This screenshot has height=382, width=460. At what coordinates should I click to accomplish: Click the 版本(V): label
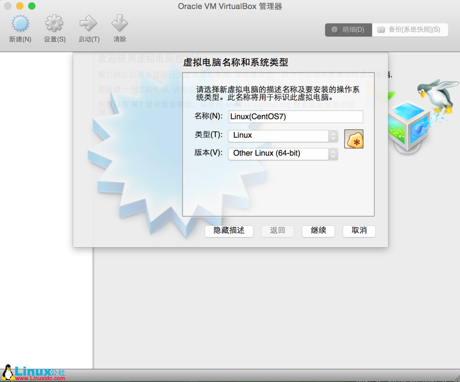208,153
